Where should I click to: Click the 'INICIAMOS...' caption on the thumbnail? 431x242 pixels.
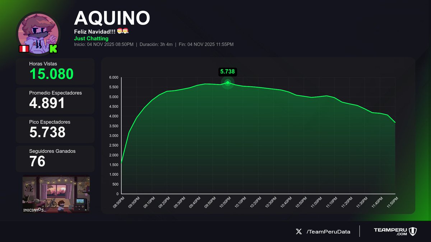click(x=35, y=210)
